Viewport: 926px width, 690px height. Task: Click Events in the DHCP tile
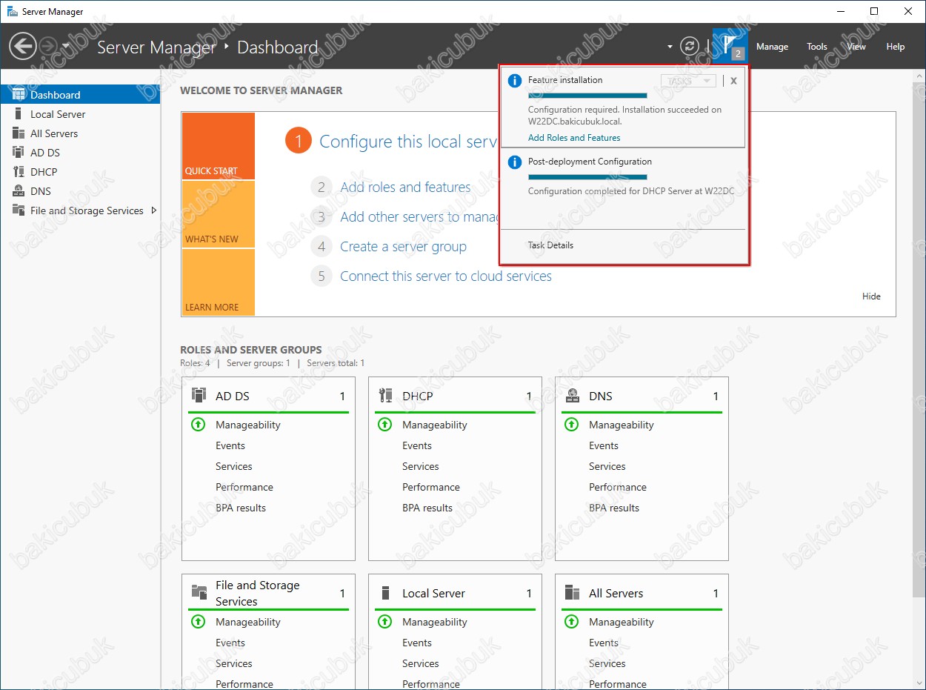tap(417, 445)
